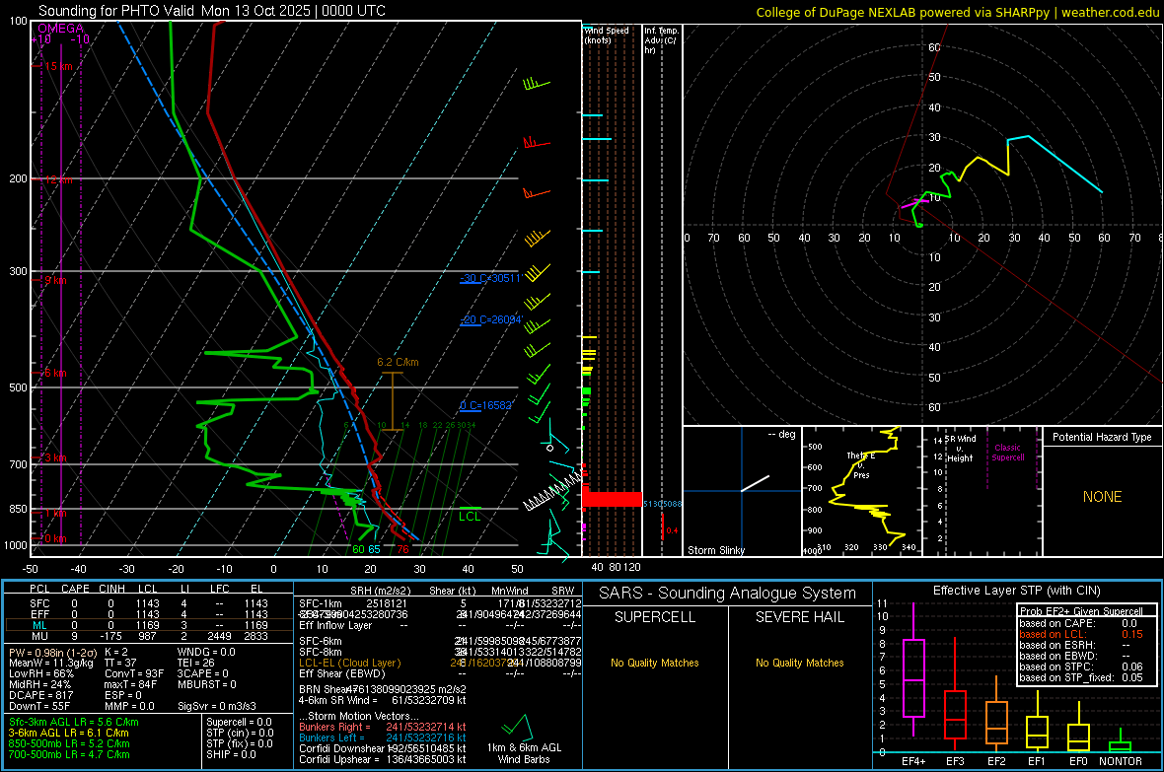Click the STP (cin) = 0.0 value
The height and width of the screenshot is (772, 1164).
[x=240, y=733]
